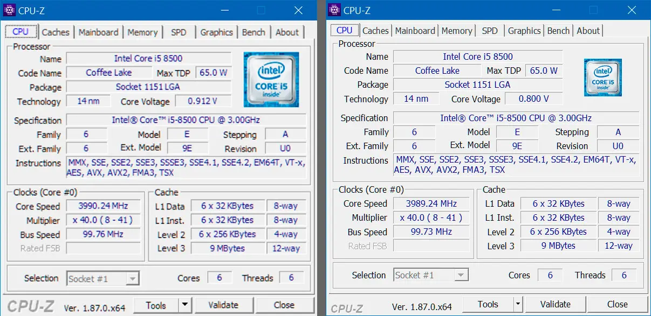Click Revision U0 in right window

[x=618, y=146]
